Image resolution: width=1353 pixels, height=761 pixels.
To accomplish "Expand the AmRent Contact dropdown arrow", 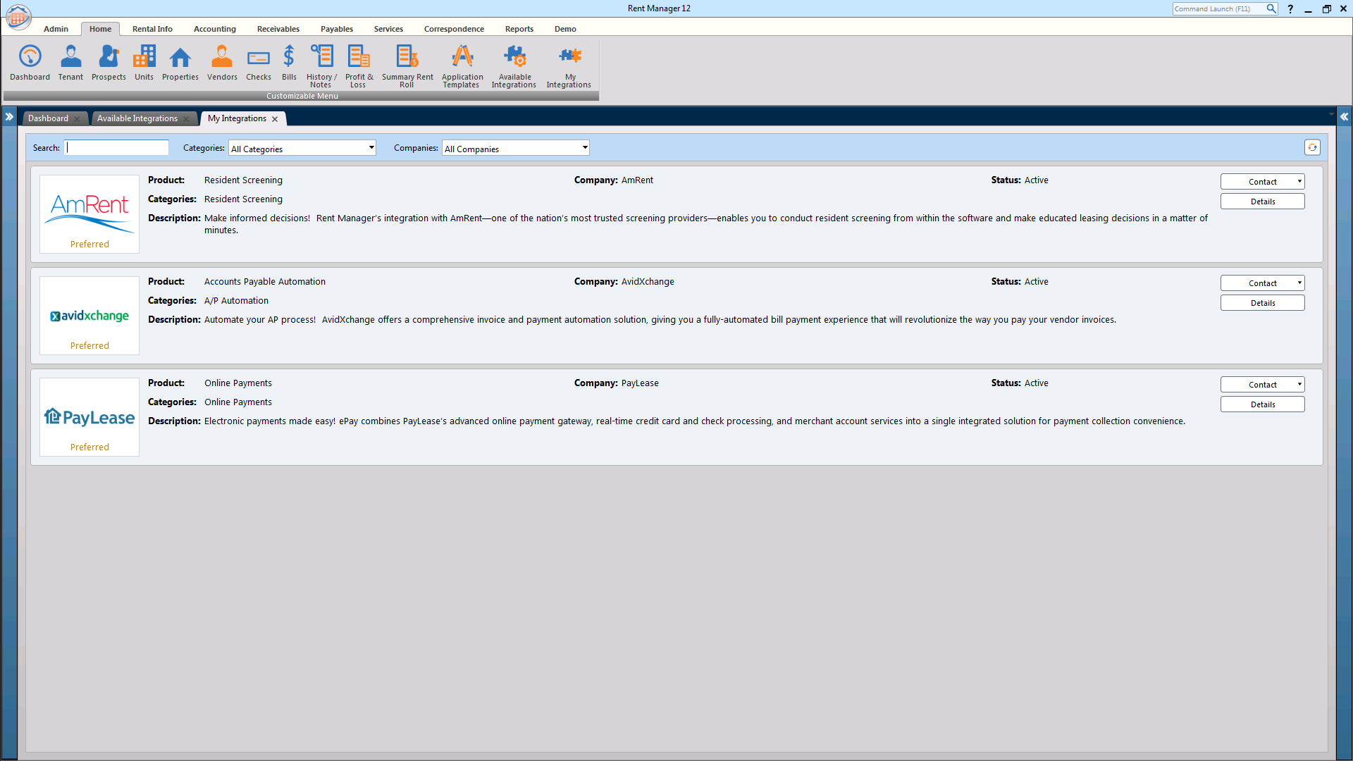I will tap(1299, 182).
